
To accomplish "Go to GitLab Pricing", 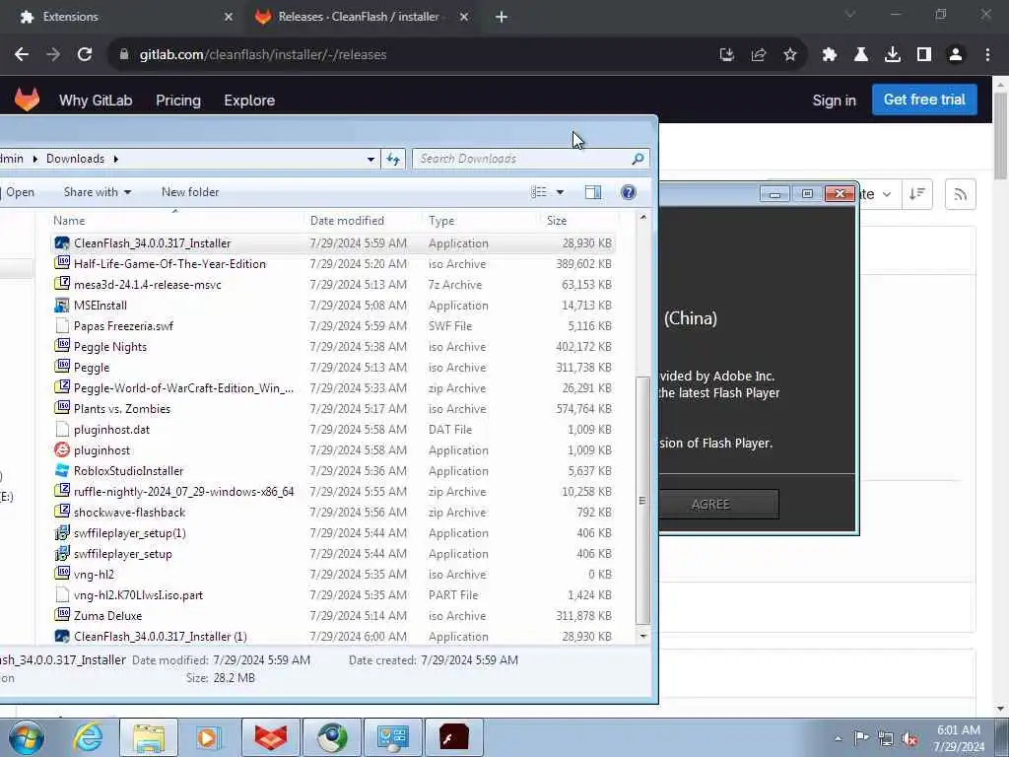I will (178, 101).
